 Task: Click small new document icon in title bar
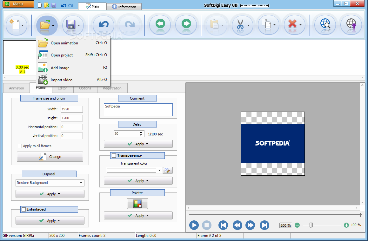[40, 5]
